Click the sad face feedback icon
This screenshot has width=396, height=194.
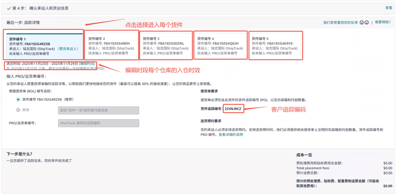(366, 23)
